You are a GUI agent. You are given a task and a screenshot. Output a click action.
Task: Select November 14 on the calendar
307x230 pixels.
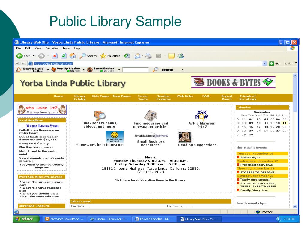pos(284,123)
